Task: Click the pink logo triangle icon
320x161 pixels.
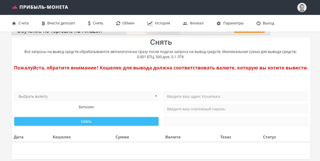Action: [x=15, y=7]
